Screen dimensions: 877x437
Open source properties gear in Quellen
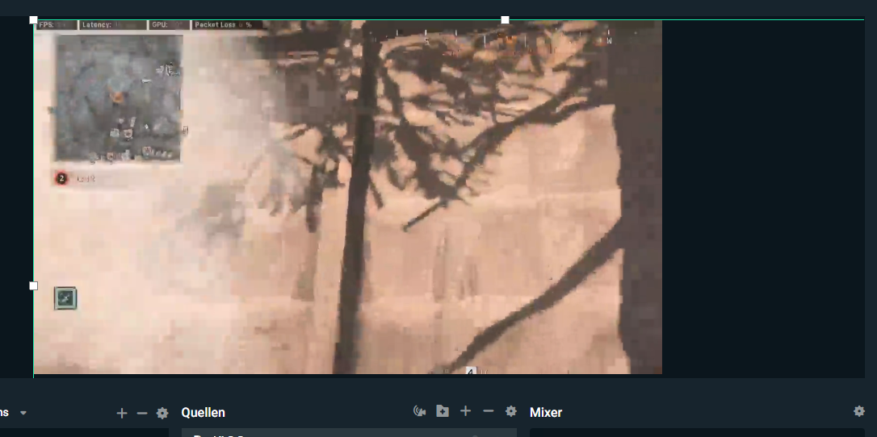click(x=510, y=411)
